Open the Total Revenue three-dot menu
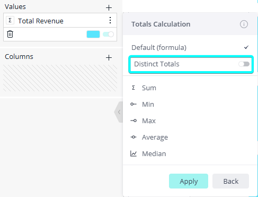This screenshot has width=258, height=197. (x=110, y=20)
